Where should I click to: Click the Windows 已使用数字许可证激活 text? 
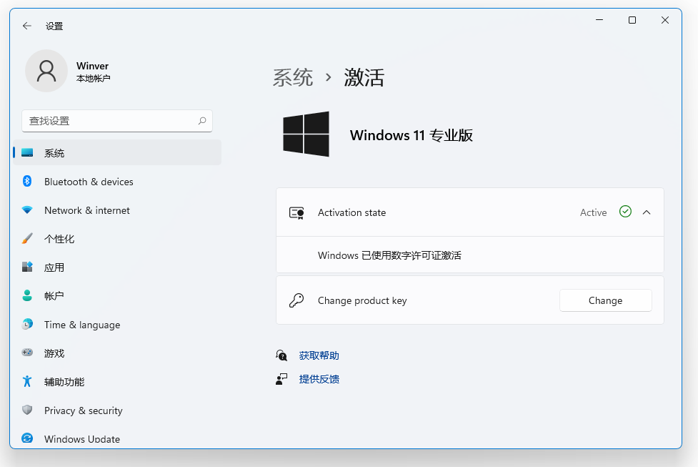(x=389, y=255)
